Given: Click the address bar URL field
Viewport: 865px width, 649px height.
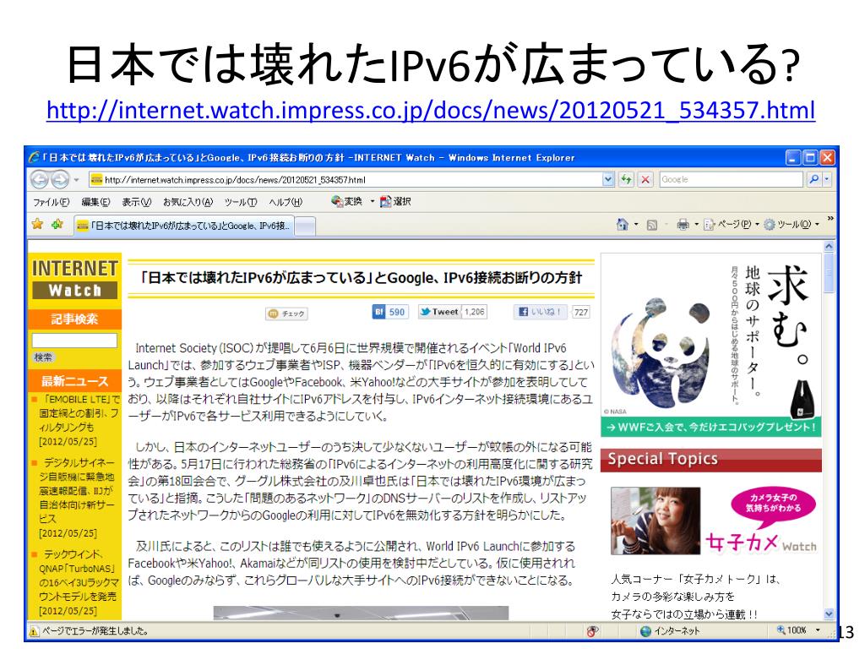Looking at the screenshot, I should (x=345, y=179).
